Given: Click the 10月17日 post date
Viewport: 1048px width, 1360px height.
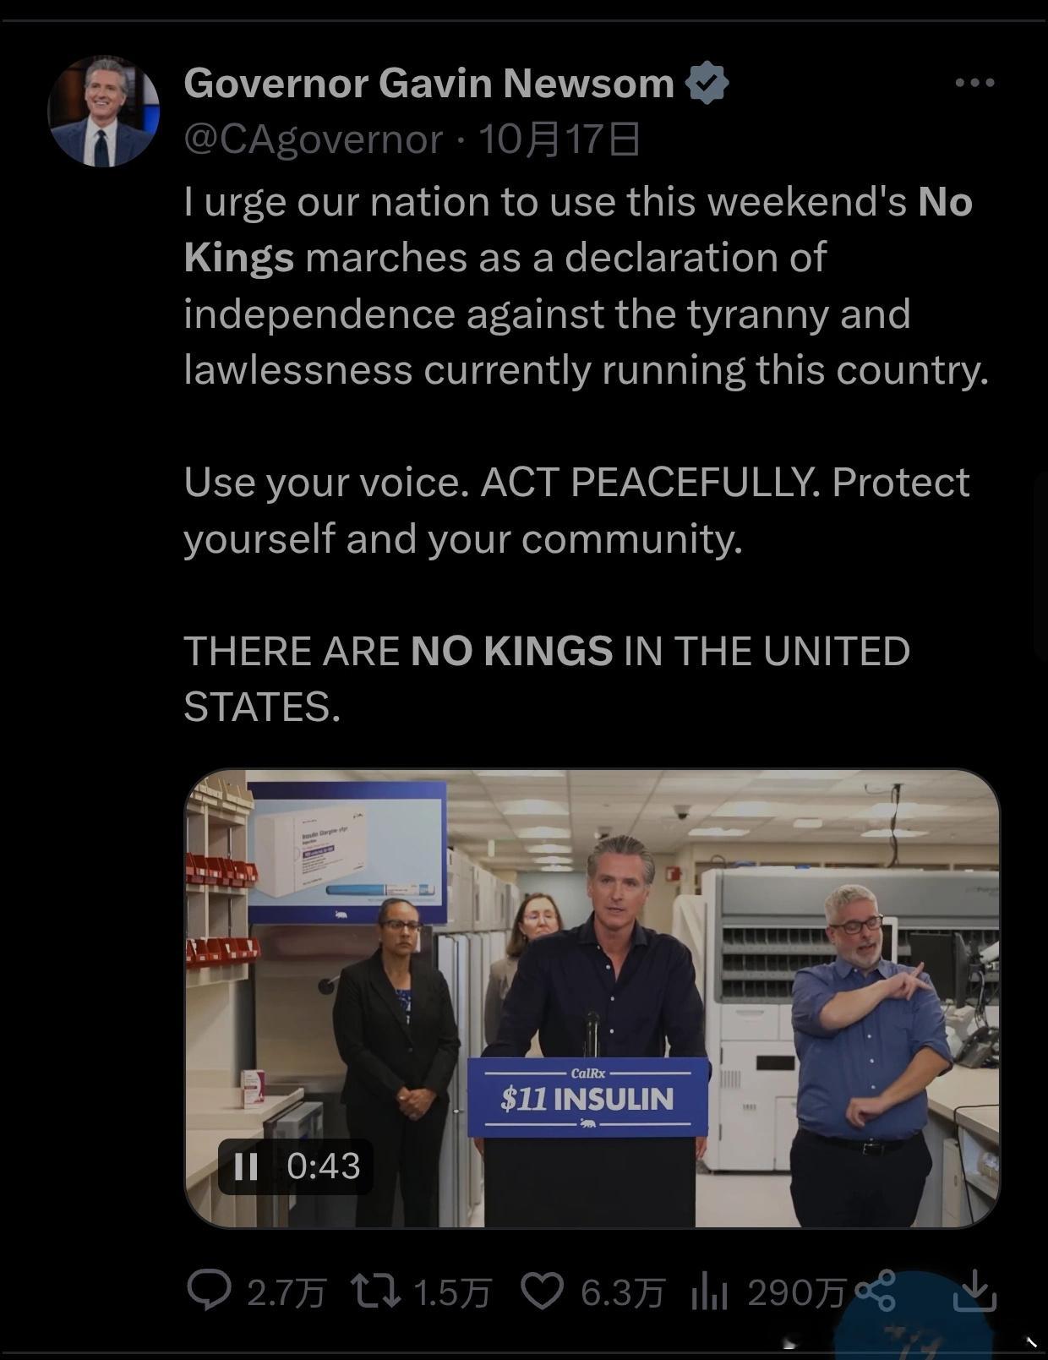Looking at the screenshot, I should coord(559,139).
